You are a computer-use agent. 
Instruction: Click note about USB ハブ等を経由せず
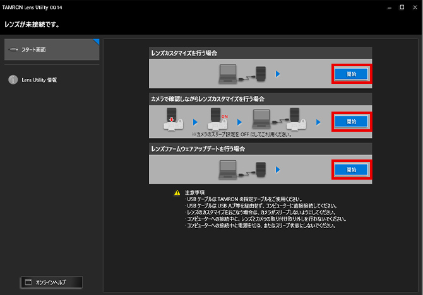(261, 206)
